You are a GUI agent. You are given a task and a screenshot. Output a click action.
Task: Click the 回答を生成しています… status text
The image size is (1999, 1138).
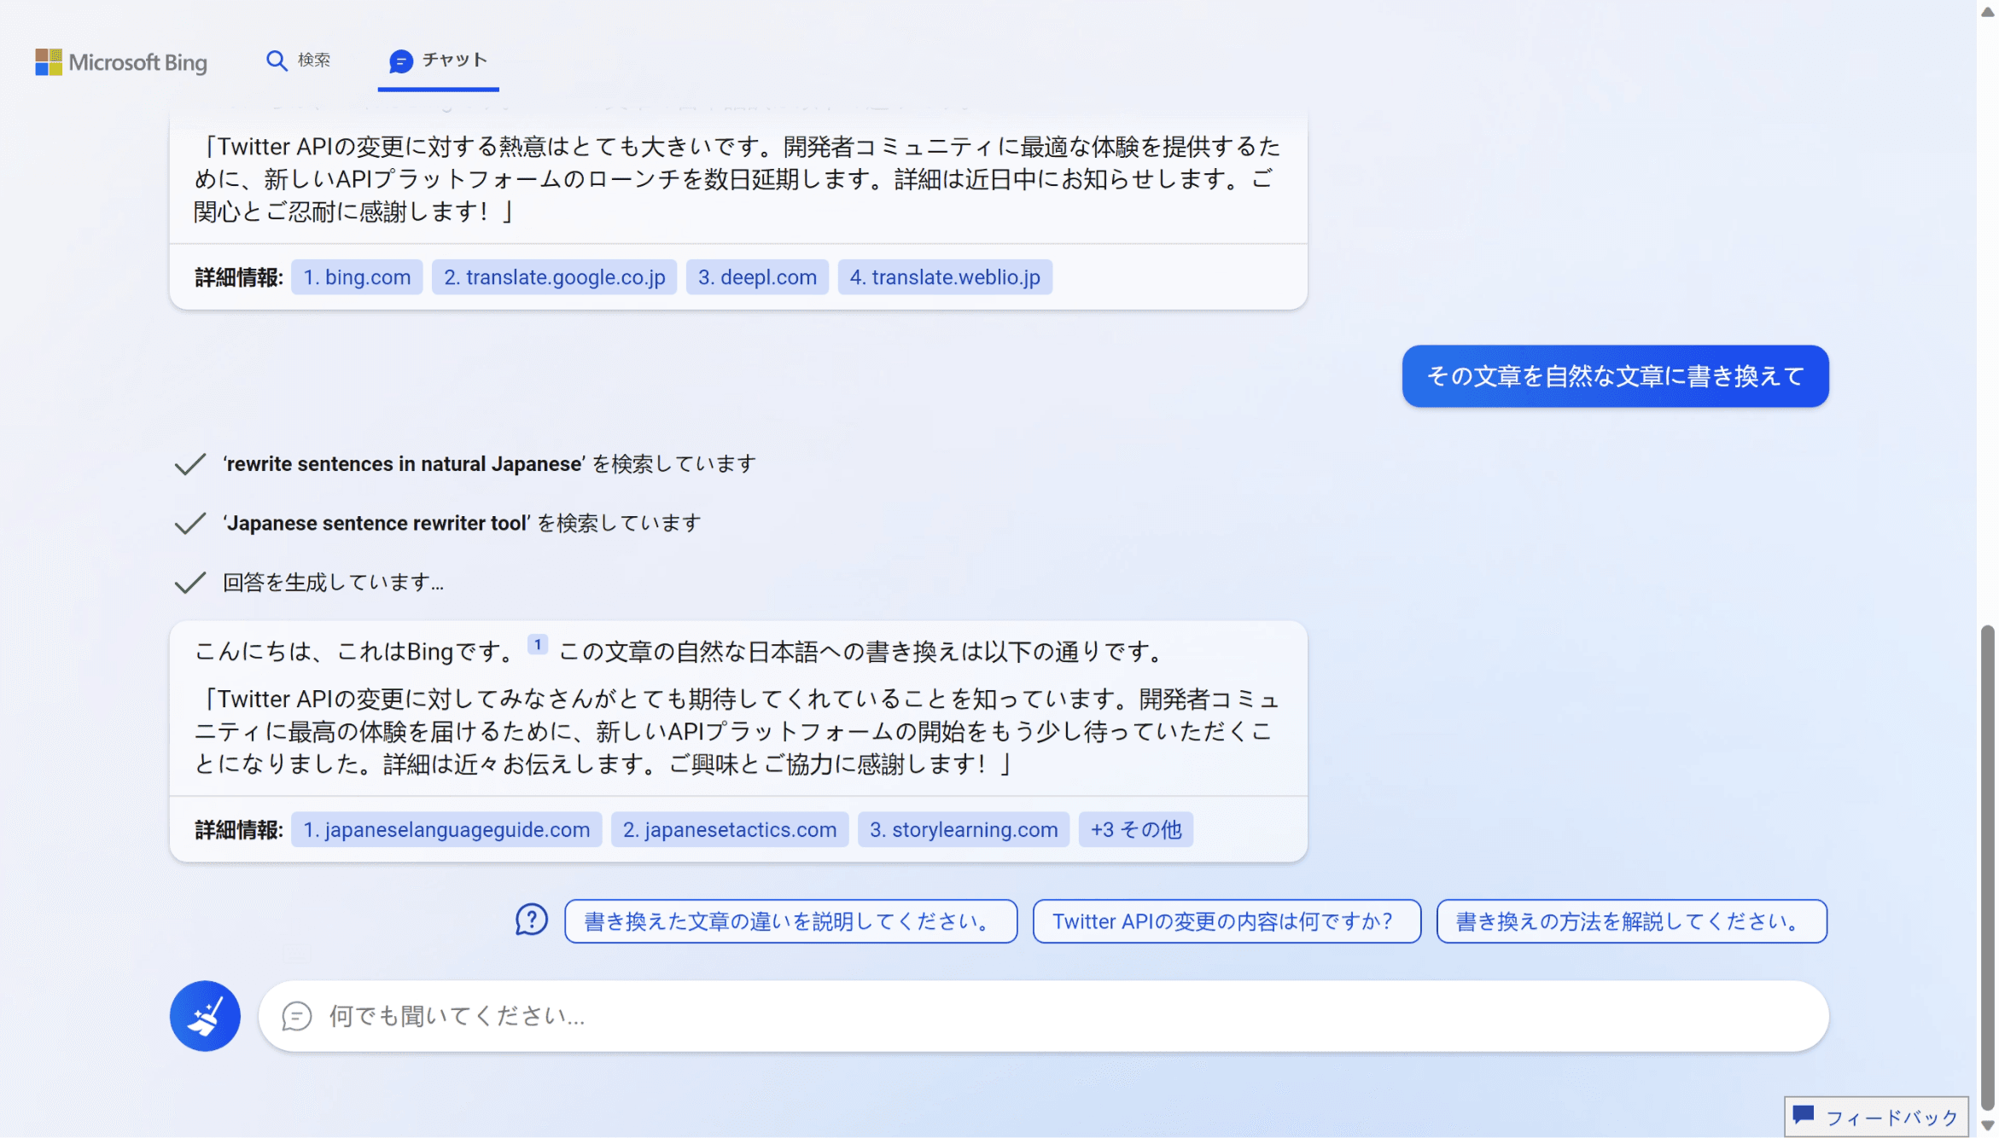point(333,583)
